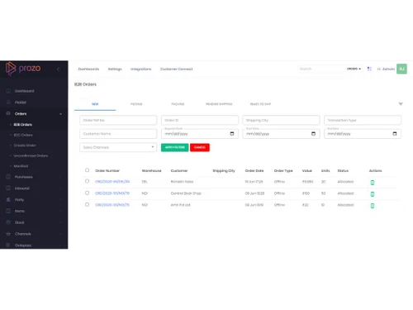This screenshot has height=310, width=413.
Task: Click the Purchases icon in sidebar
Action: pyautogui.click(x=8, y=177)
